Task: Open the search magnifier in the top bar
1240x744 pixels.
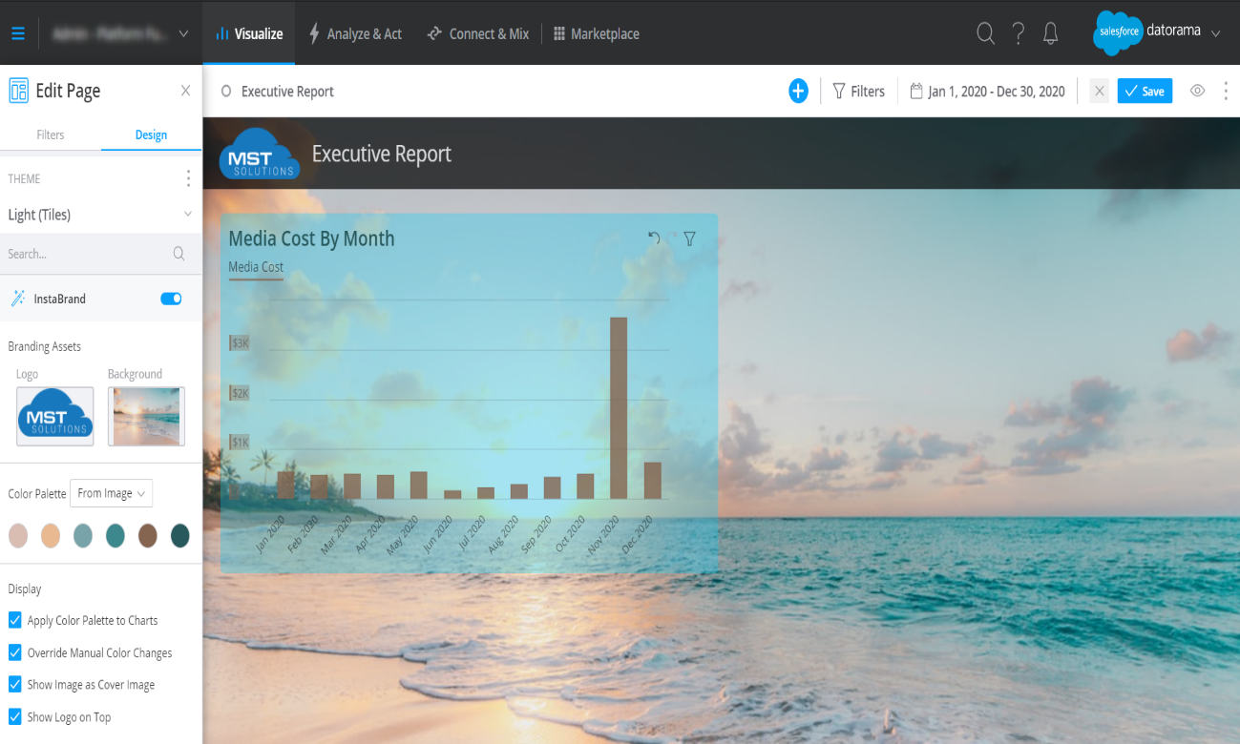Action: click(x=985, y=32)
